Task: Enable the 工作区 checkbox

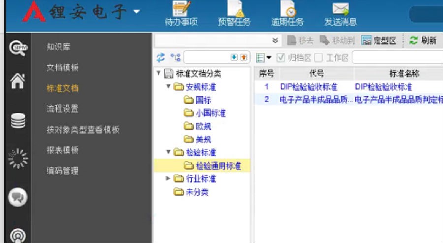Action: [x=318, y=58]
